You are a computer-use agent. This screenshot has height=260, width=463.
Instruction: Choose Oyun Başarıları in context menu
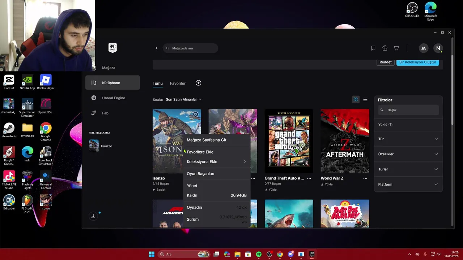[x=217, y=174]
